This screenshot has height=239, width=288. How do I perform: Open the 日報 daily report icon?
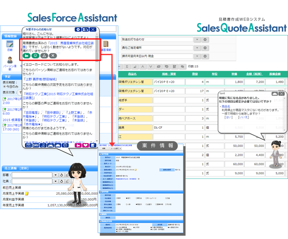[x=10, y=44]
